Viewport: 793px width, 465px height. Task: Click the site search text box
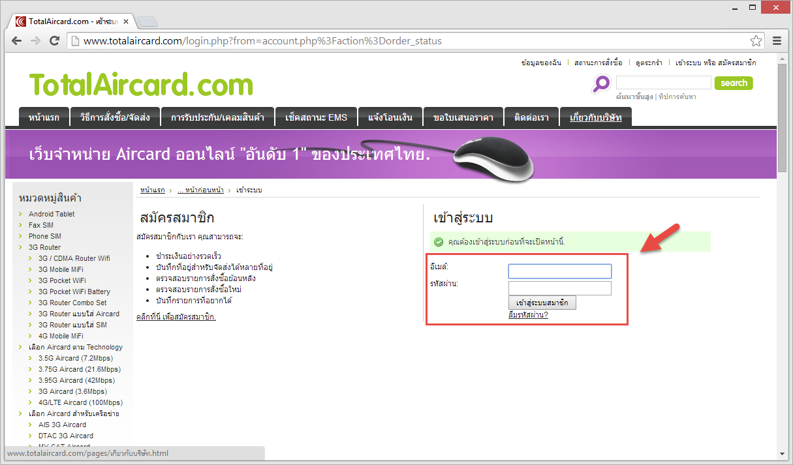(664, 83)
